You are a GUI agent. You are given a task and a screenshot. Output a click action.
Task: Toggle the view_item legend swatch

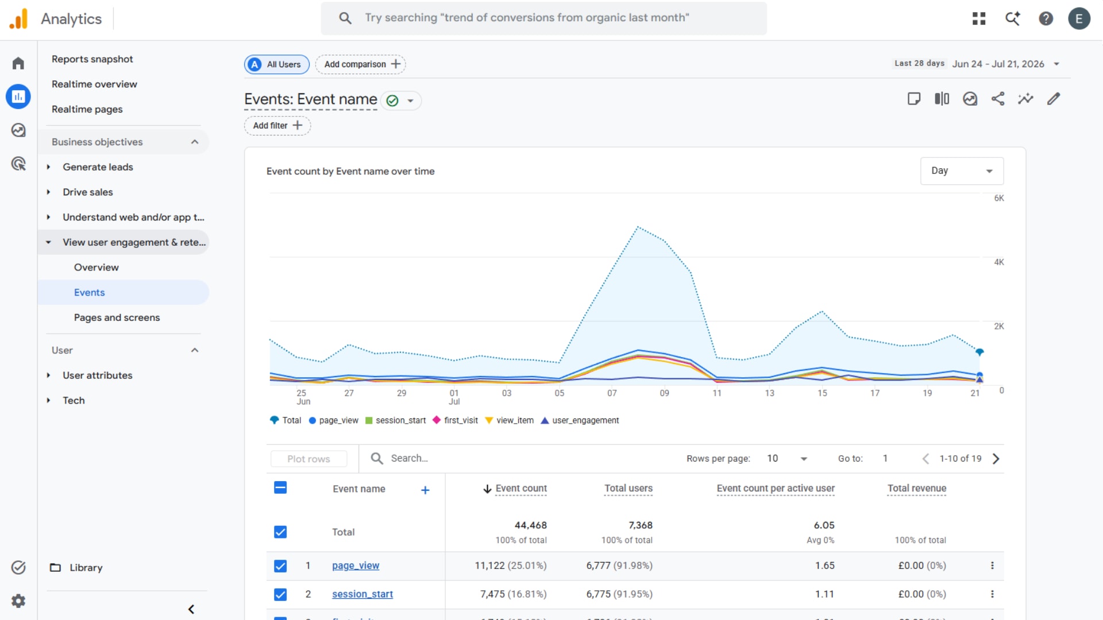(489, 420)
